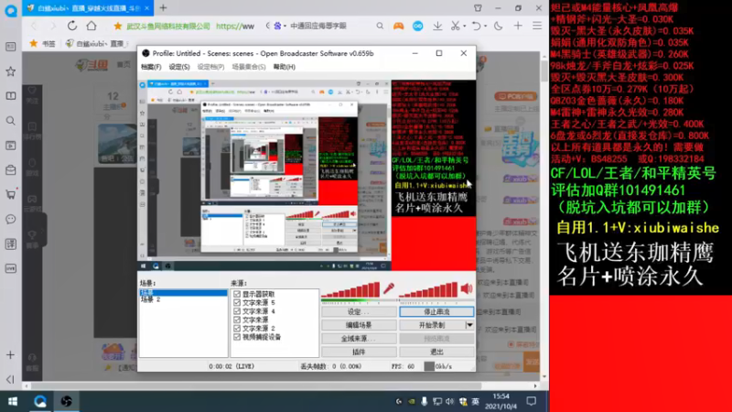Click sidebar add plus icon
The width and height of the screenshot is (732, 412).
[10, 355]
